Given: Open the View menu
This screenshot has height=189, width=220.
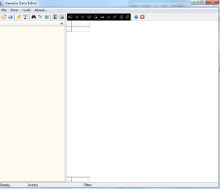Looking at the screenshot, I should (14, 10).
